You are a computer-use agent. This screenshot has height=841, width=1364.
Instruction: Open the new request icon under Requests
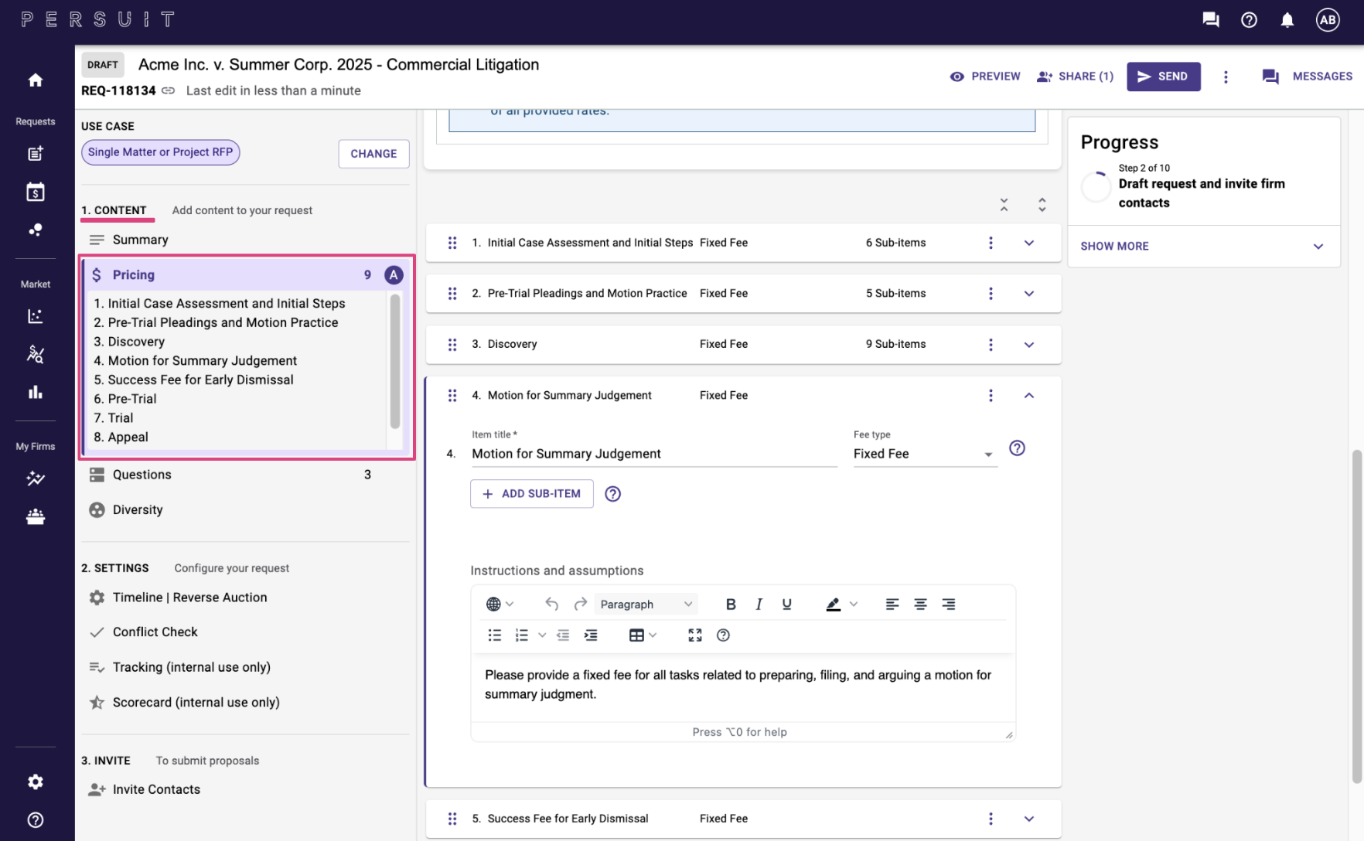pos(35,153)
